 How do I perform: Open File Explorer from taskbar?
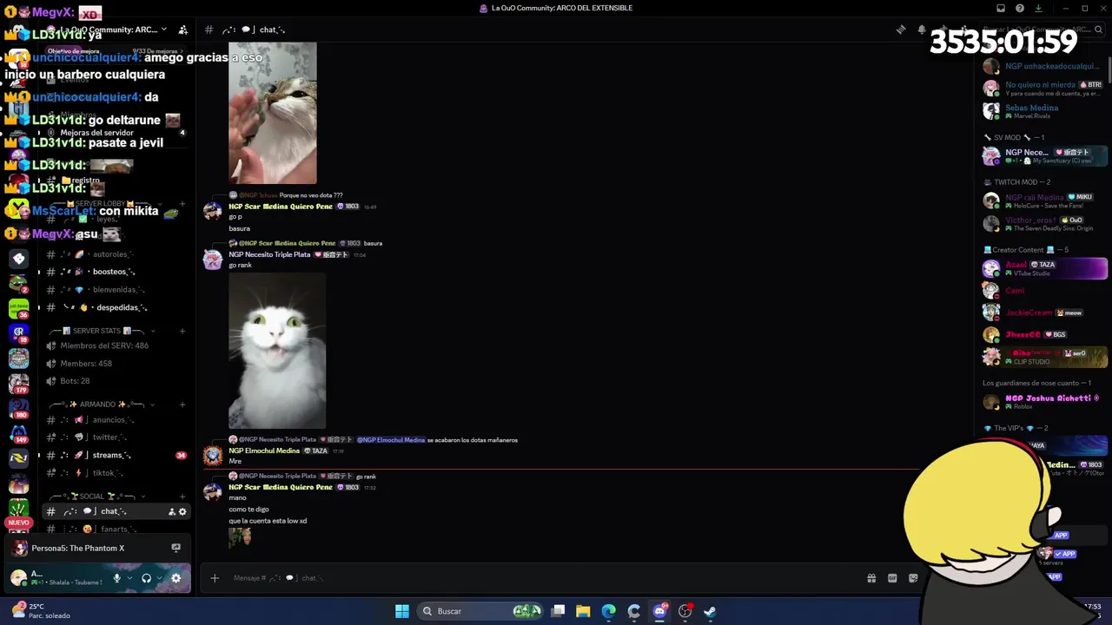coord(583,611)
